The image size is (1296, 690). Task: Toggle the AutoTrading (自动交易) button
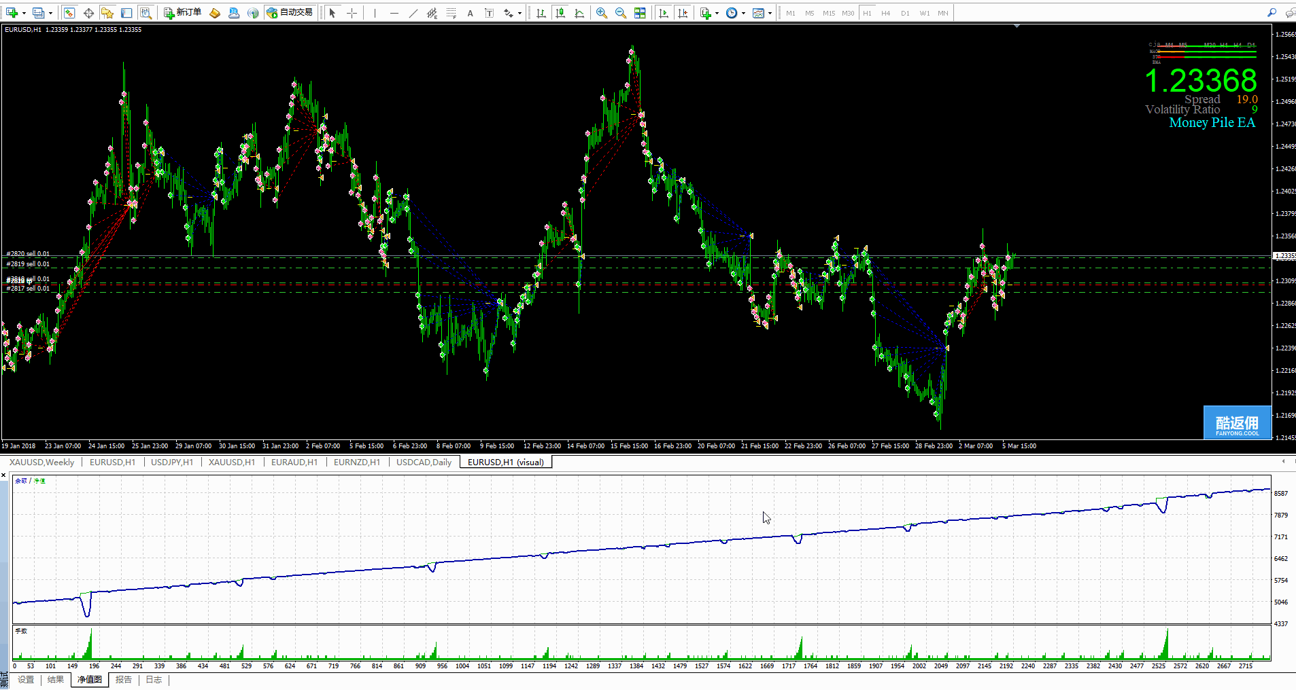coord(290,13)
